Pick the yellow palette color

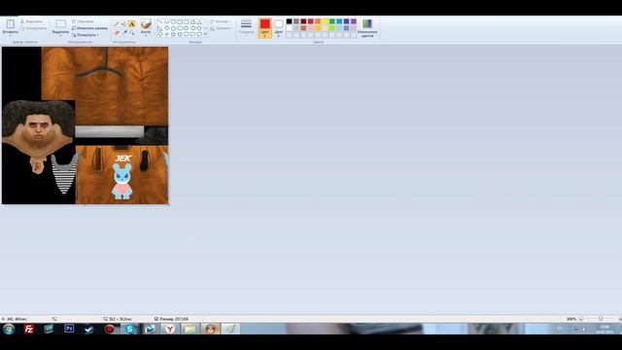325,21
